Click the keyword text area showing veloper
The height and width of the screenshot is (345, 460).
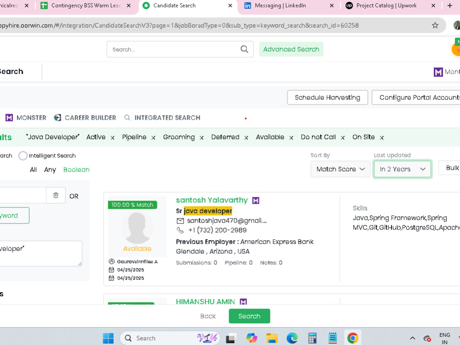(x=41, y=253)
